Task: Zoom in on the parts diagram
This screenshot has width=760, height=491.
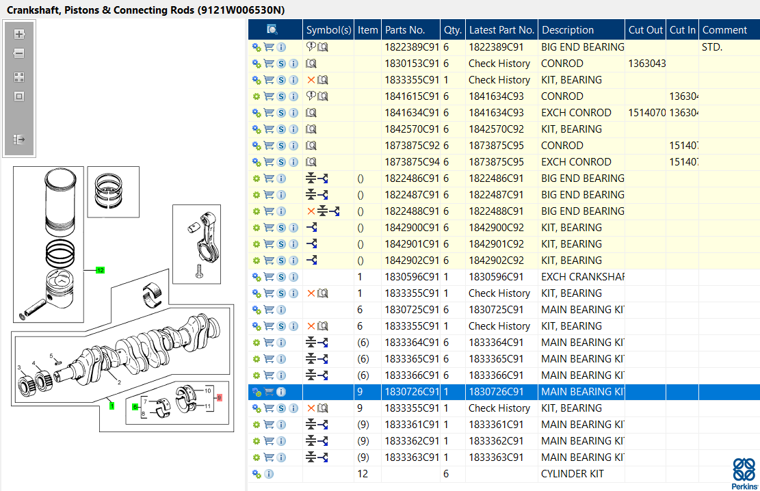Action: point(19,34)
